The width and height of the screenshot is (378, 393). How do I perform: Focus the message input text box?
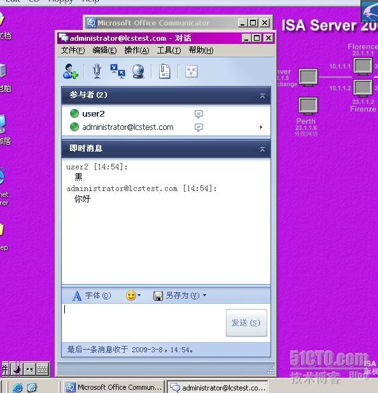coord(143,323)
